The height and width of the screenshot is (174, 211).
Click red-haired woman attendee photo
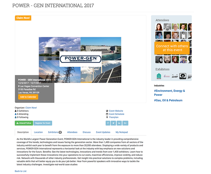point(175,60)
